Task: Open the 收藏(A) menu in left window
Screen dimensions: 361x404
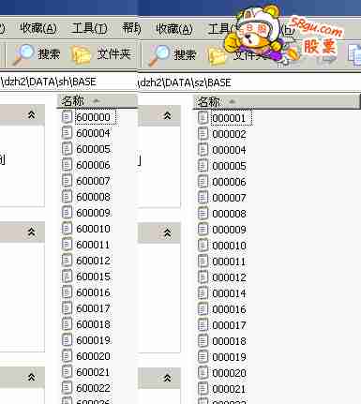Action: click(x=38, y=28)
